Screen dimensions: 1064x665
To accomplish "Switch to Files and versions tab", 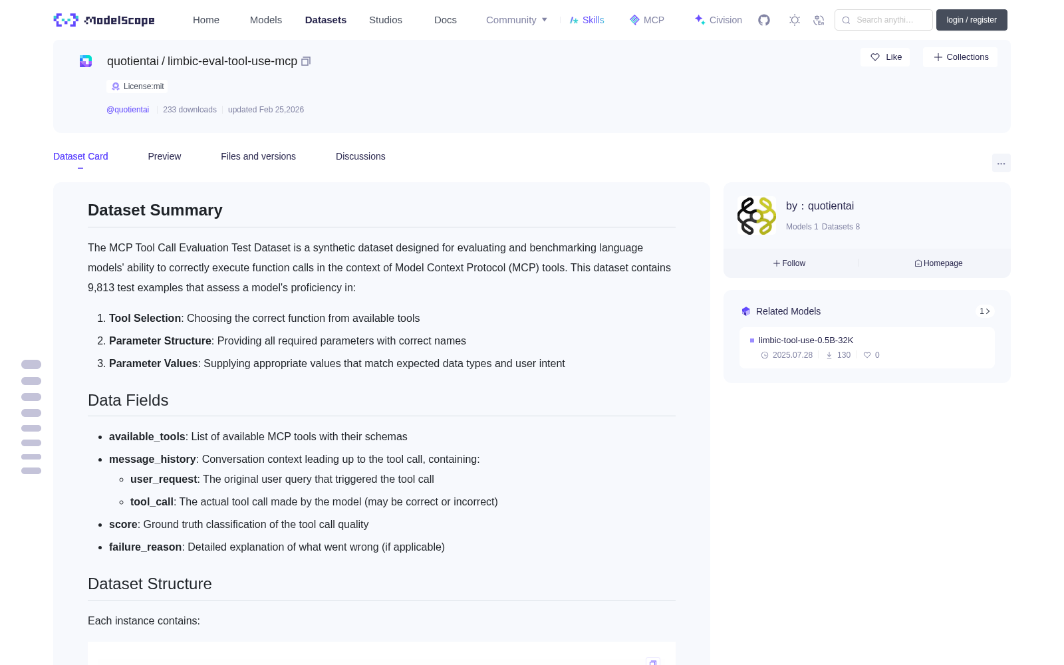I will click(258, 156).
